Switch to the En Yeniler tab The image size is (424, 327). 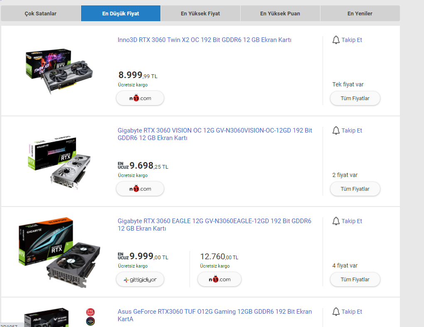coord(360,13)
